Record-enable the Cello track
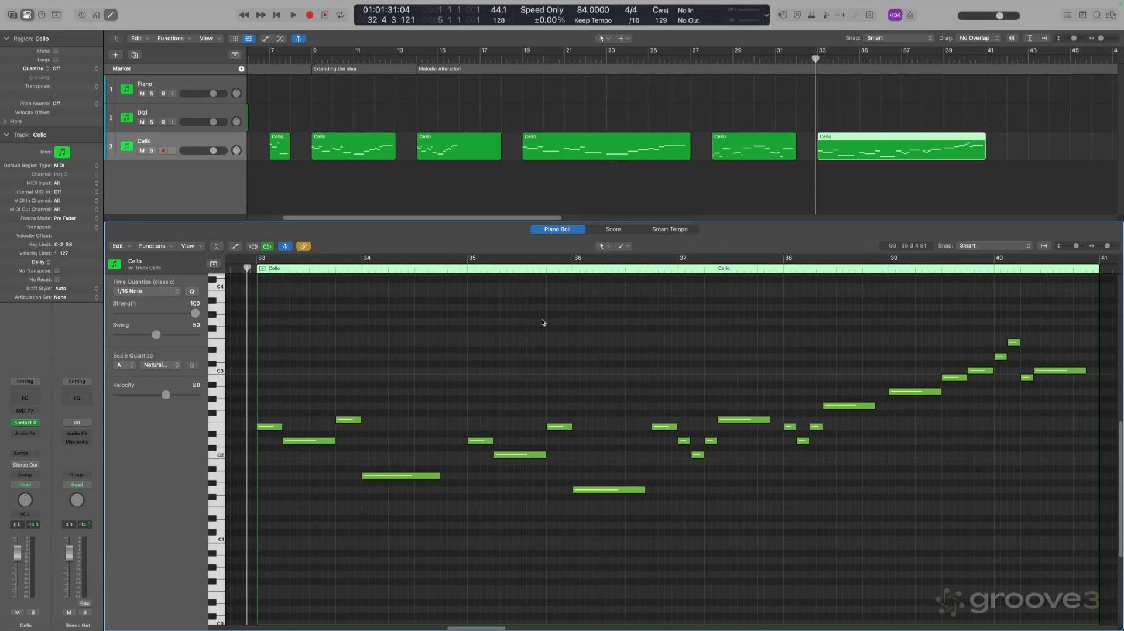1124x631 pixels. 163,151
